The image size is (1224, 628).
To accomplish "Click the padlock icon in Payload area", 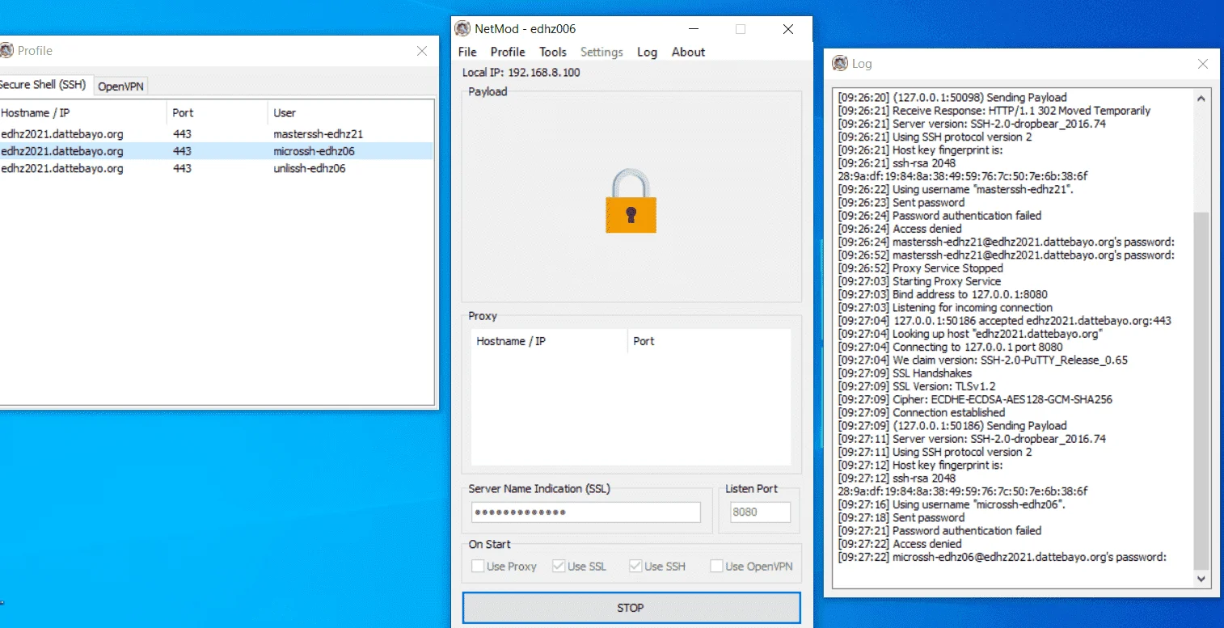I will [631, 200].
